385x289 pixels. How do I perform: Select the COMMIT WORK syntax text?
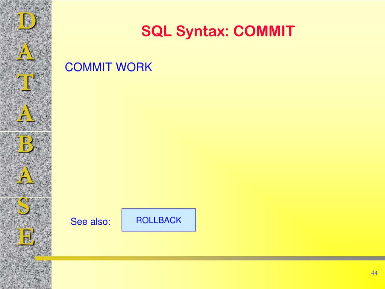109,67
